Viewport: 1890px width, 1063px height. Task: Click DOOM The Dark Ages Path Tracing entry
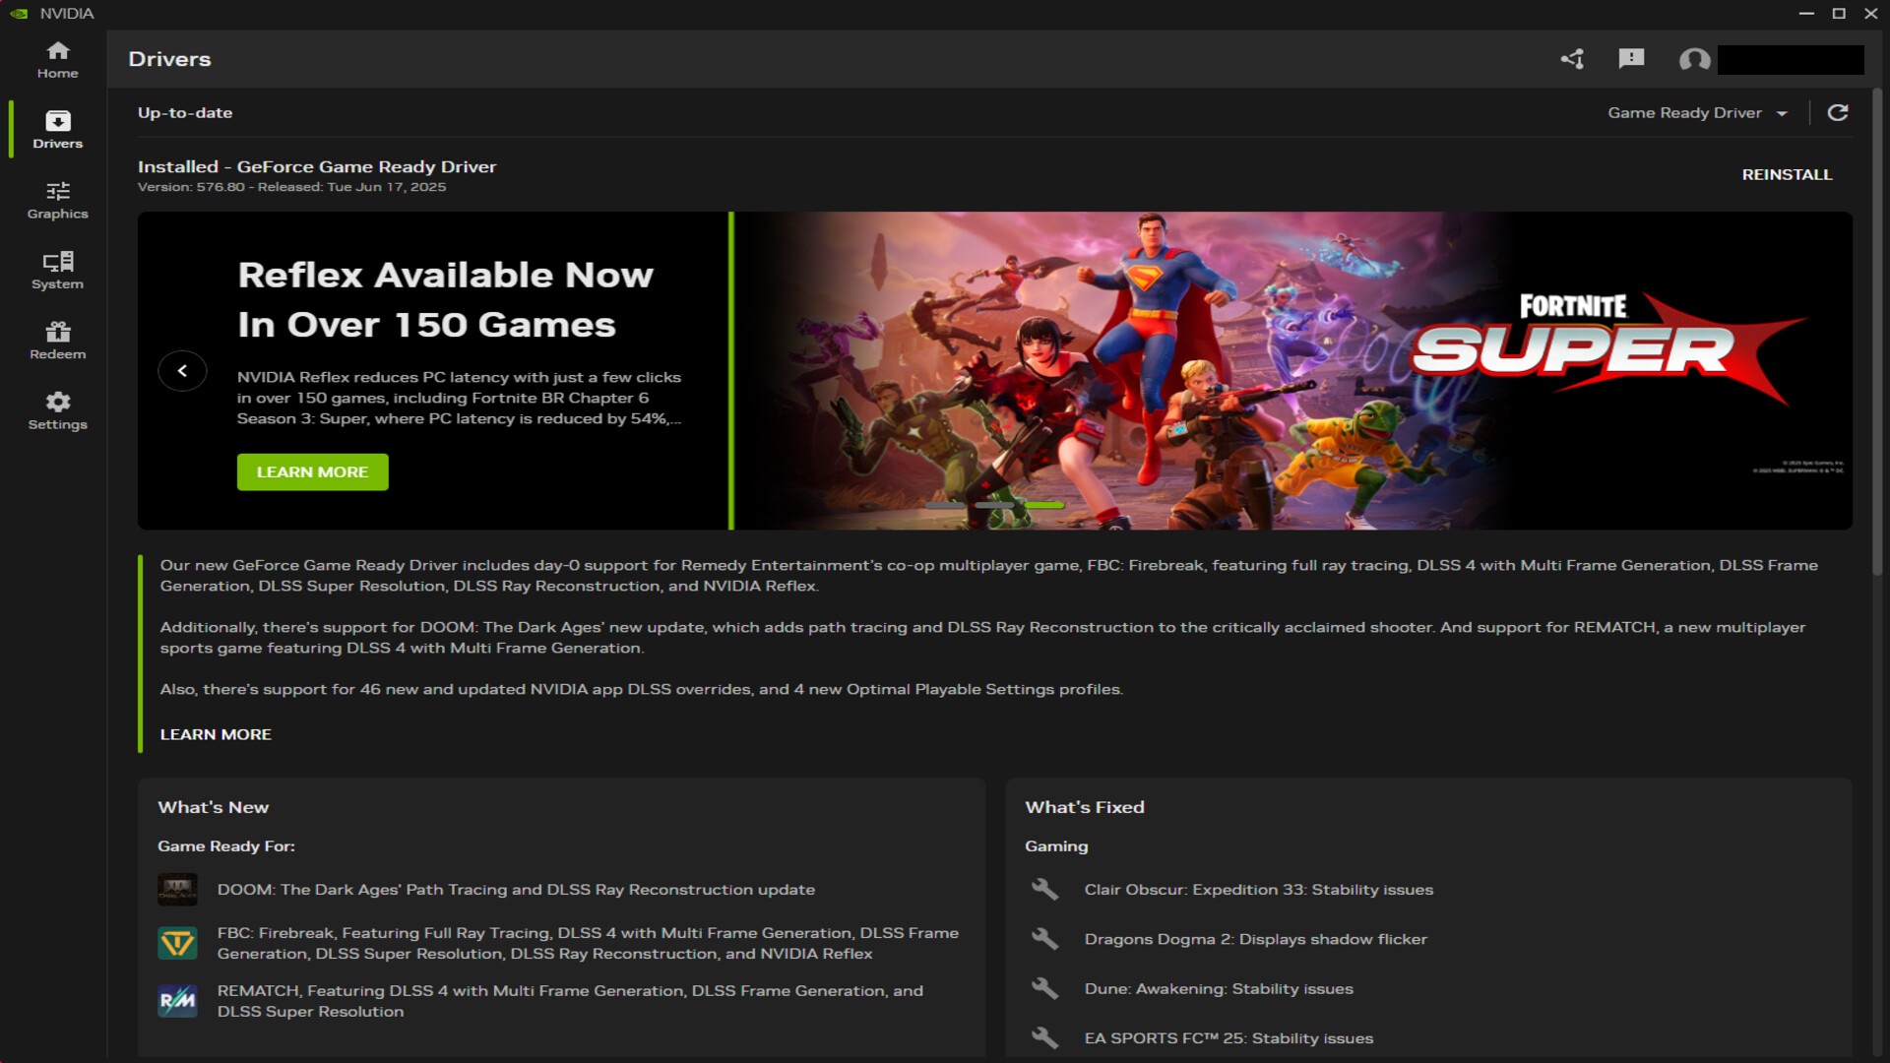[516, 890]
